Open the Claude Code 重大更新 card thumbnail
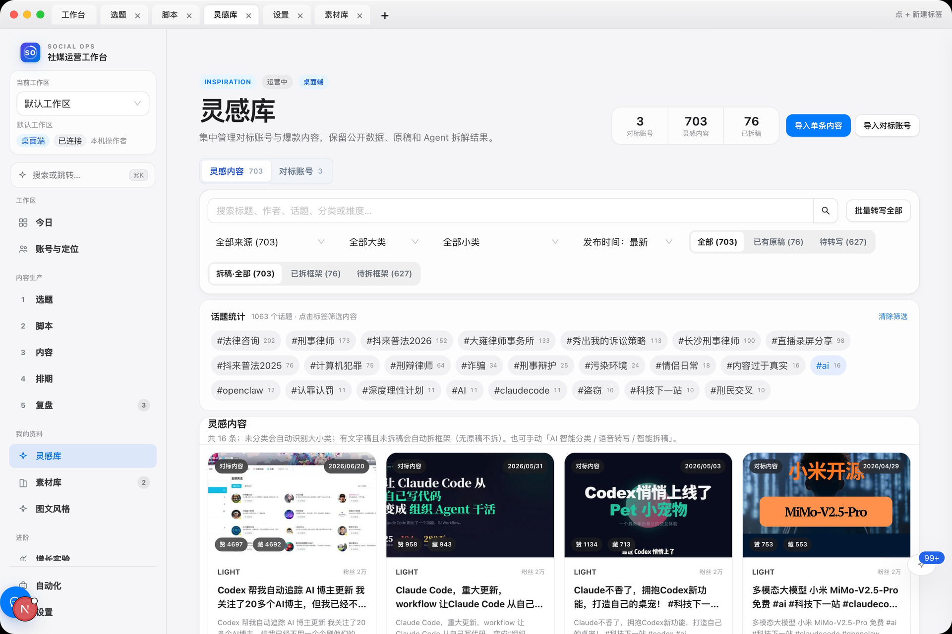The image size is (952, 634). point(470,505)
